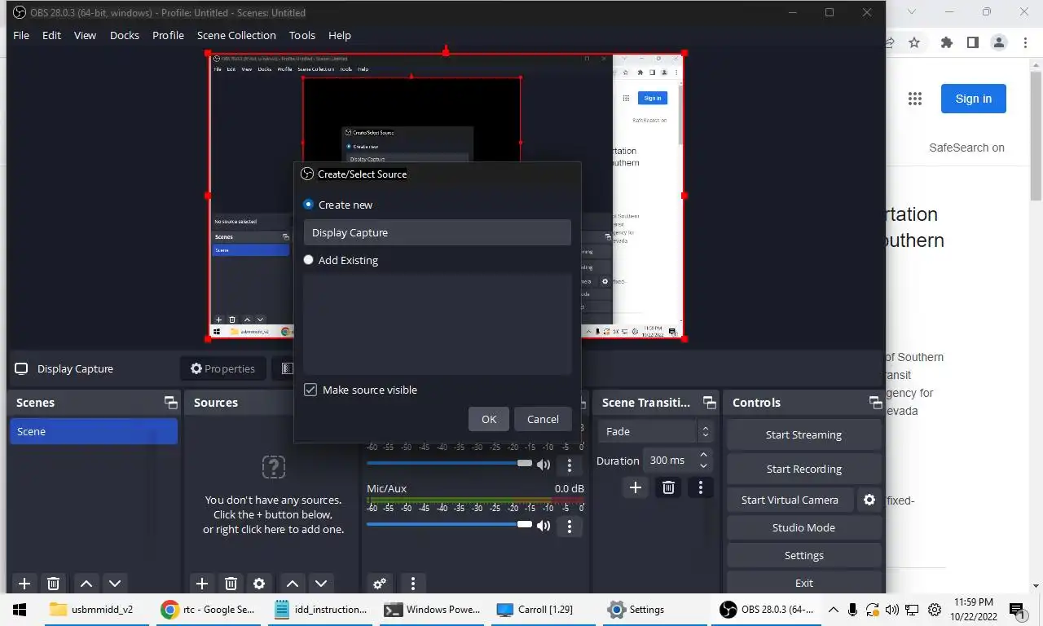Add a new scene with the plus icon in Scenes
Image resolution: width=1043 pixels, height=626 pixels.
tap(24, 583)
